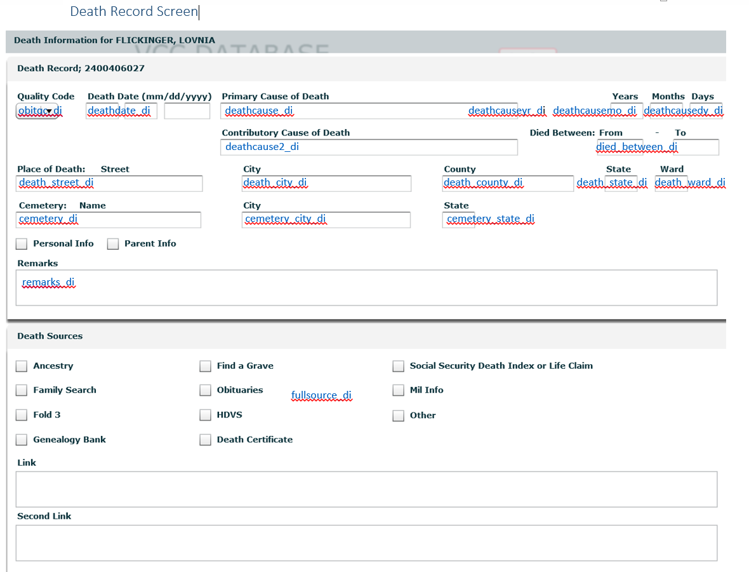Select the Death Certificate checkbox

(205, 440)
